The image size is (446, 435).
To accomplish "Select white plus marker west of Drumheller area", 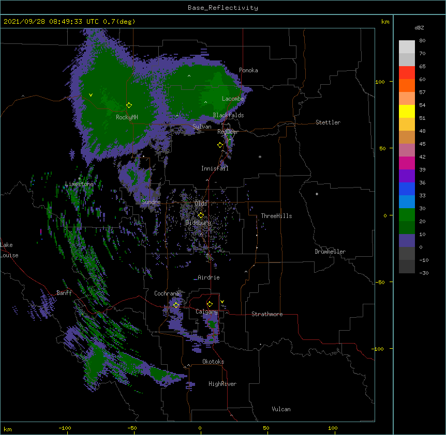I will point(317,194).
